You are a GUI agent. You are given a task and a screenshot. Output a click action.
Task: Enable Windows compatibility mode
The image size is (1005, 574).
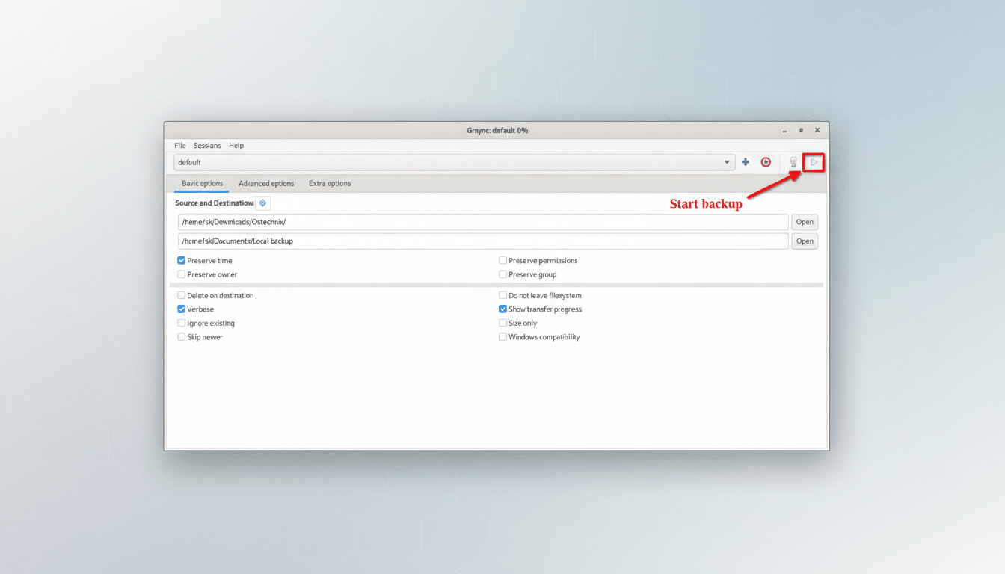click(502, 336)
